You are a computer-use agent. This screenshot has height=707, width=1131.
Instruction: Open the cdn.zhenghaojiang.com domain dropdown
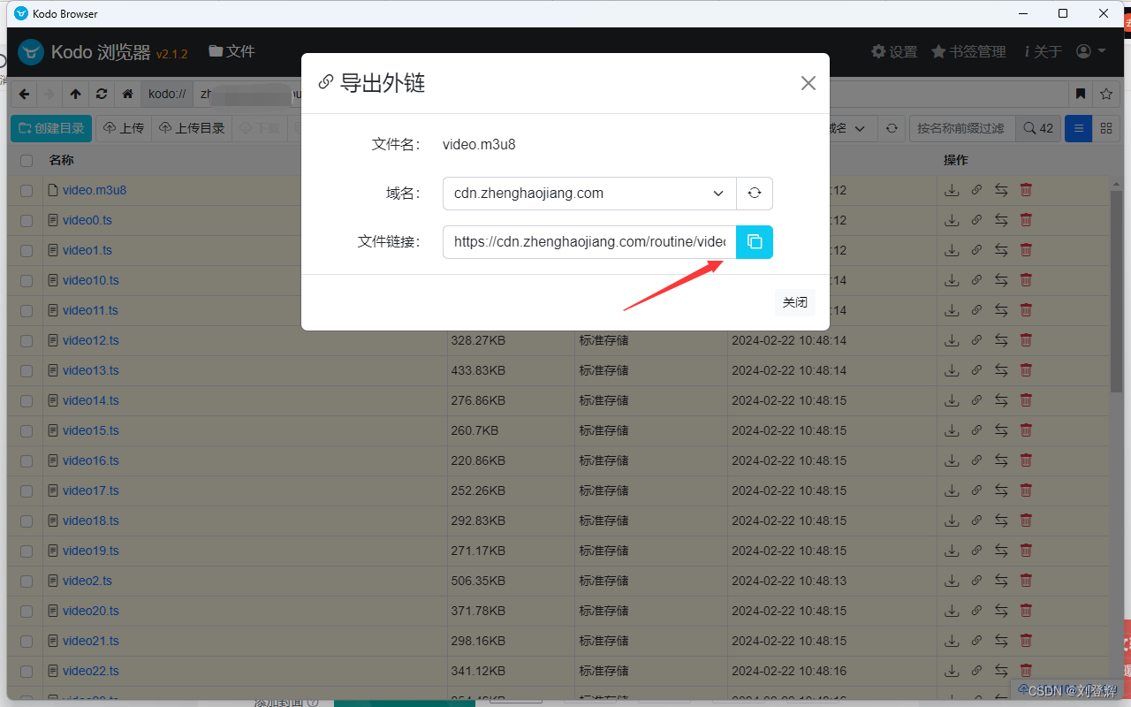click(589, 194)
